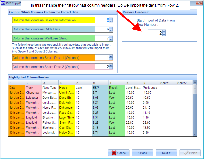Click the Start Import row number field
This screenshot has width=204, height=159.
click(x=155, y=33)
